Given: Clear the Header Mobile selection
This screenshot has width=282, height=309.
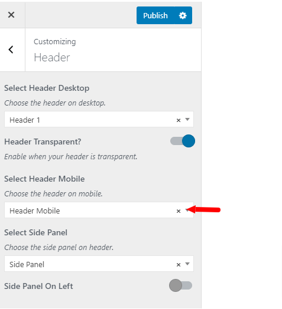Looking at the screenshot, I should click(x=179, y=211).
